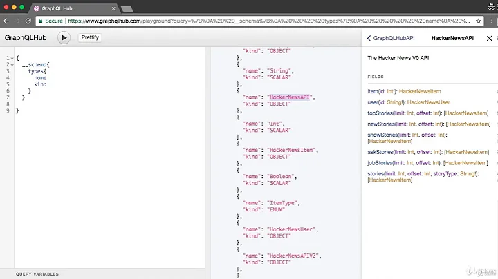The height and width of the screenshot is (279, 498).
Task: Close the documentation explorer panel
Action: click(x=489, y=39)
